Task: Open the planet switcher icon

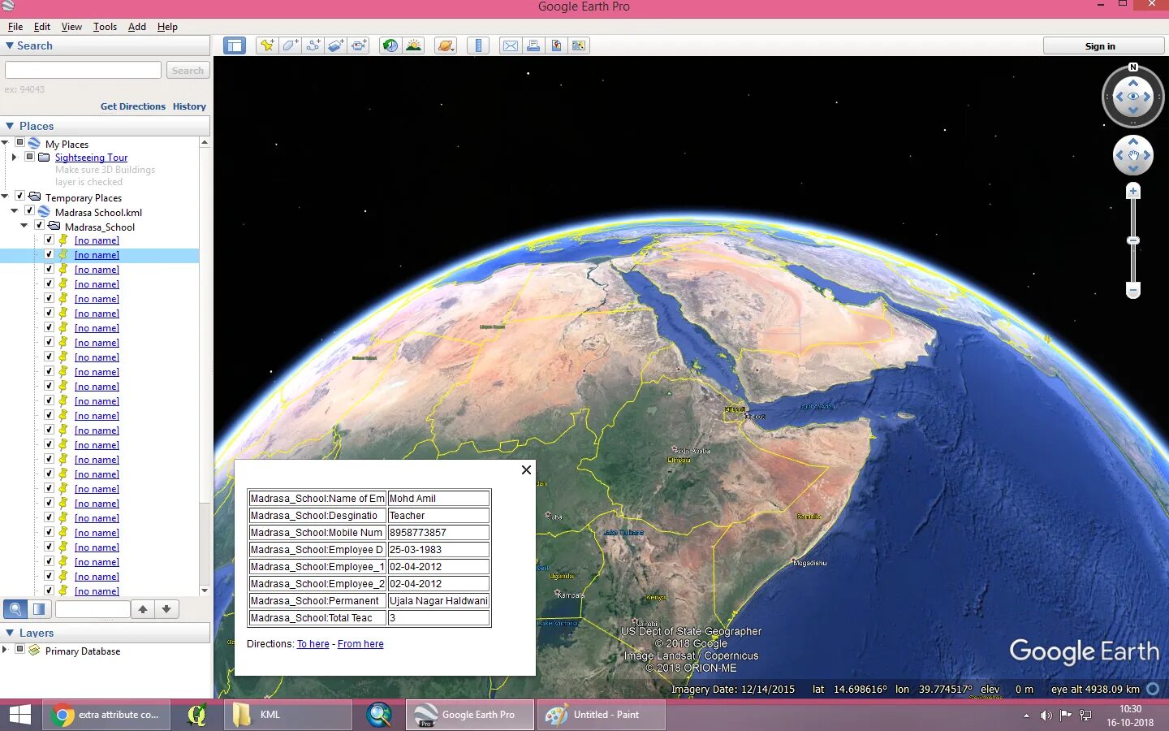Action: [446, 45]
